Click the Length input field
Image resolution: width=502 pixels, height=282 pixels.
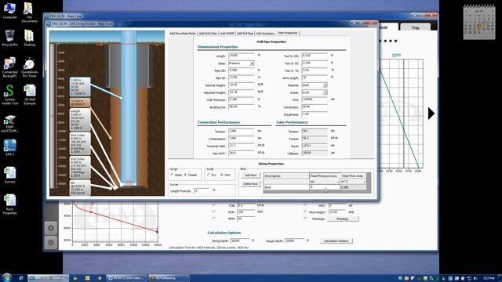tap(241, 56)
